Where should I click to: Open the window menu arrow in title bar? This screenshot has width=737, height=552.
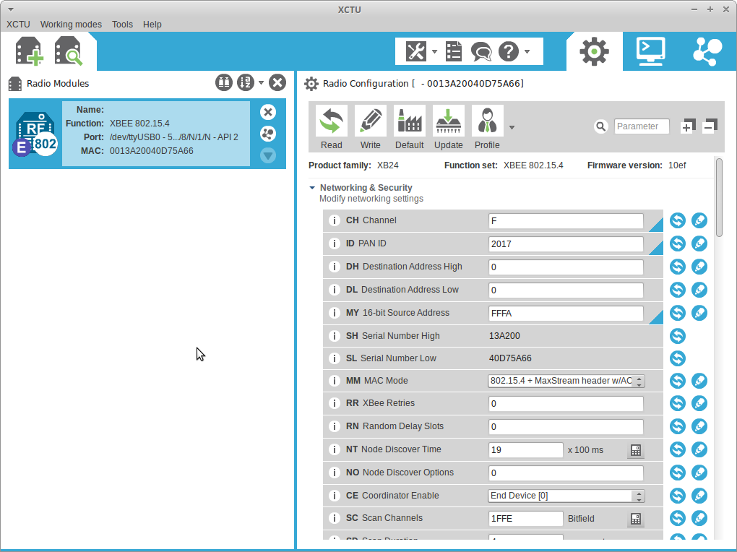coord(11,9)
